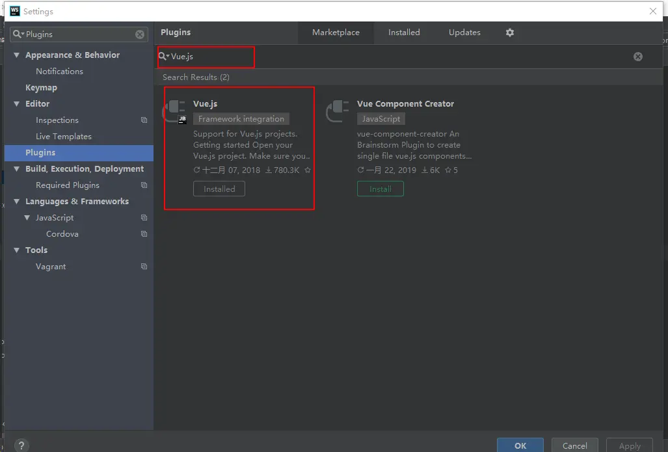This screenshot has height=452, width=668.
Task: Collapse the Languages & Frameworks section
Action: 17,202
